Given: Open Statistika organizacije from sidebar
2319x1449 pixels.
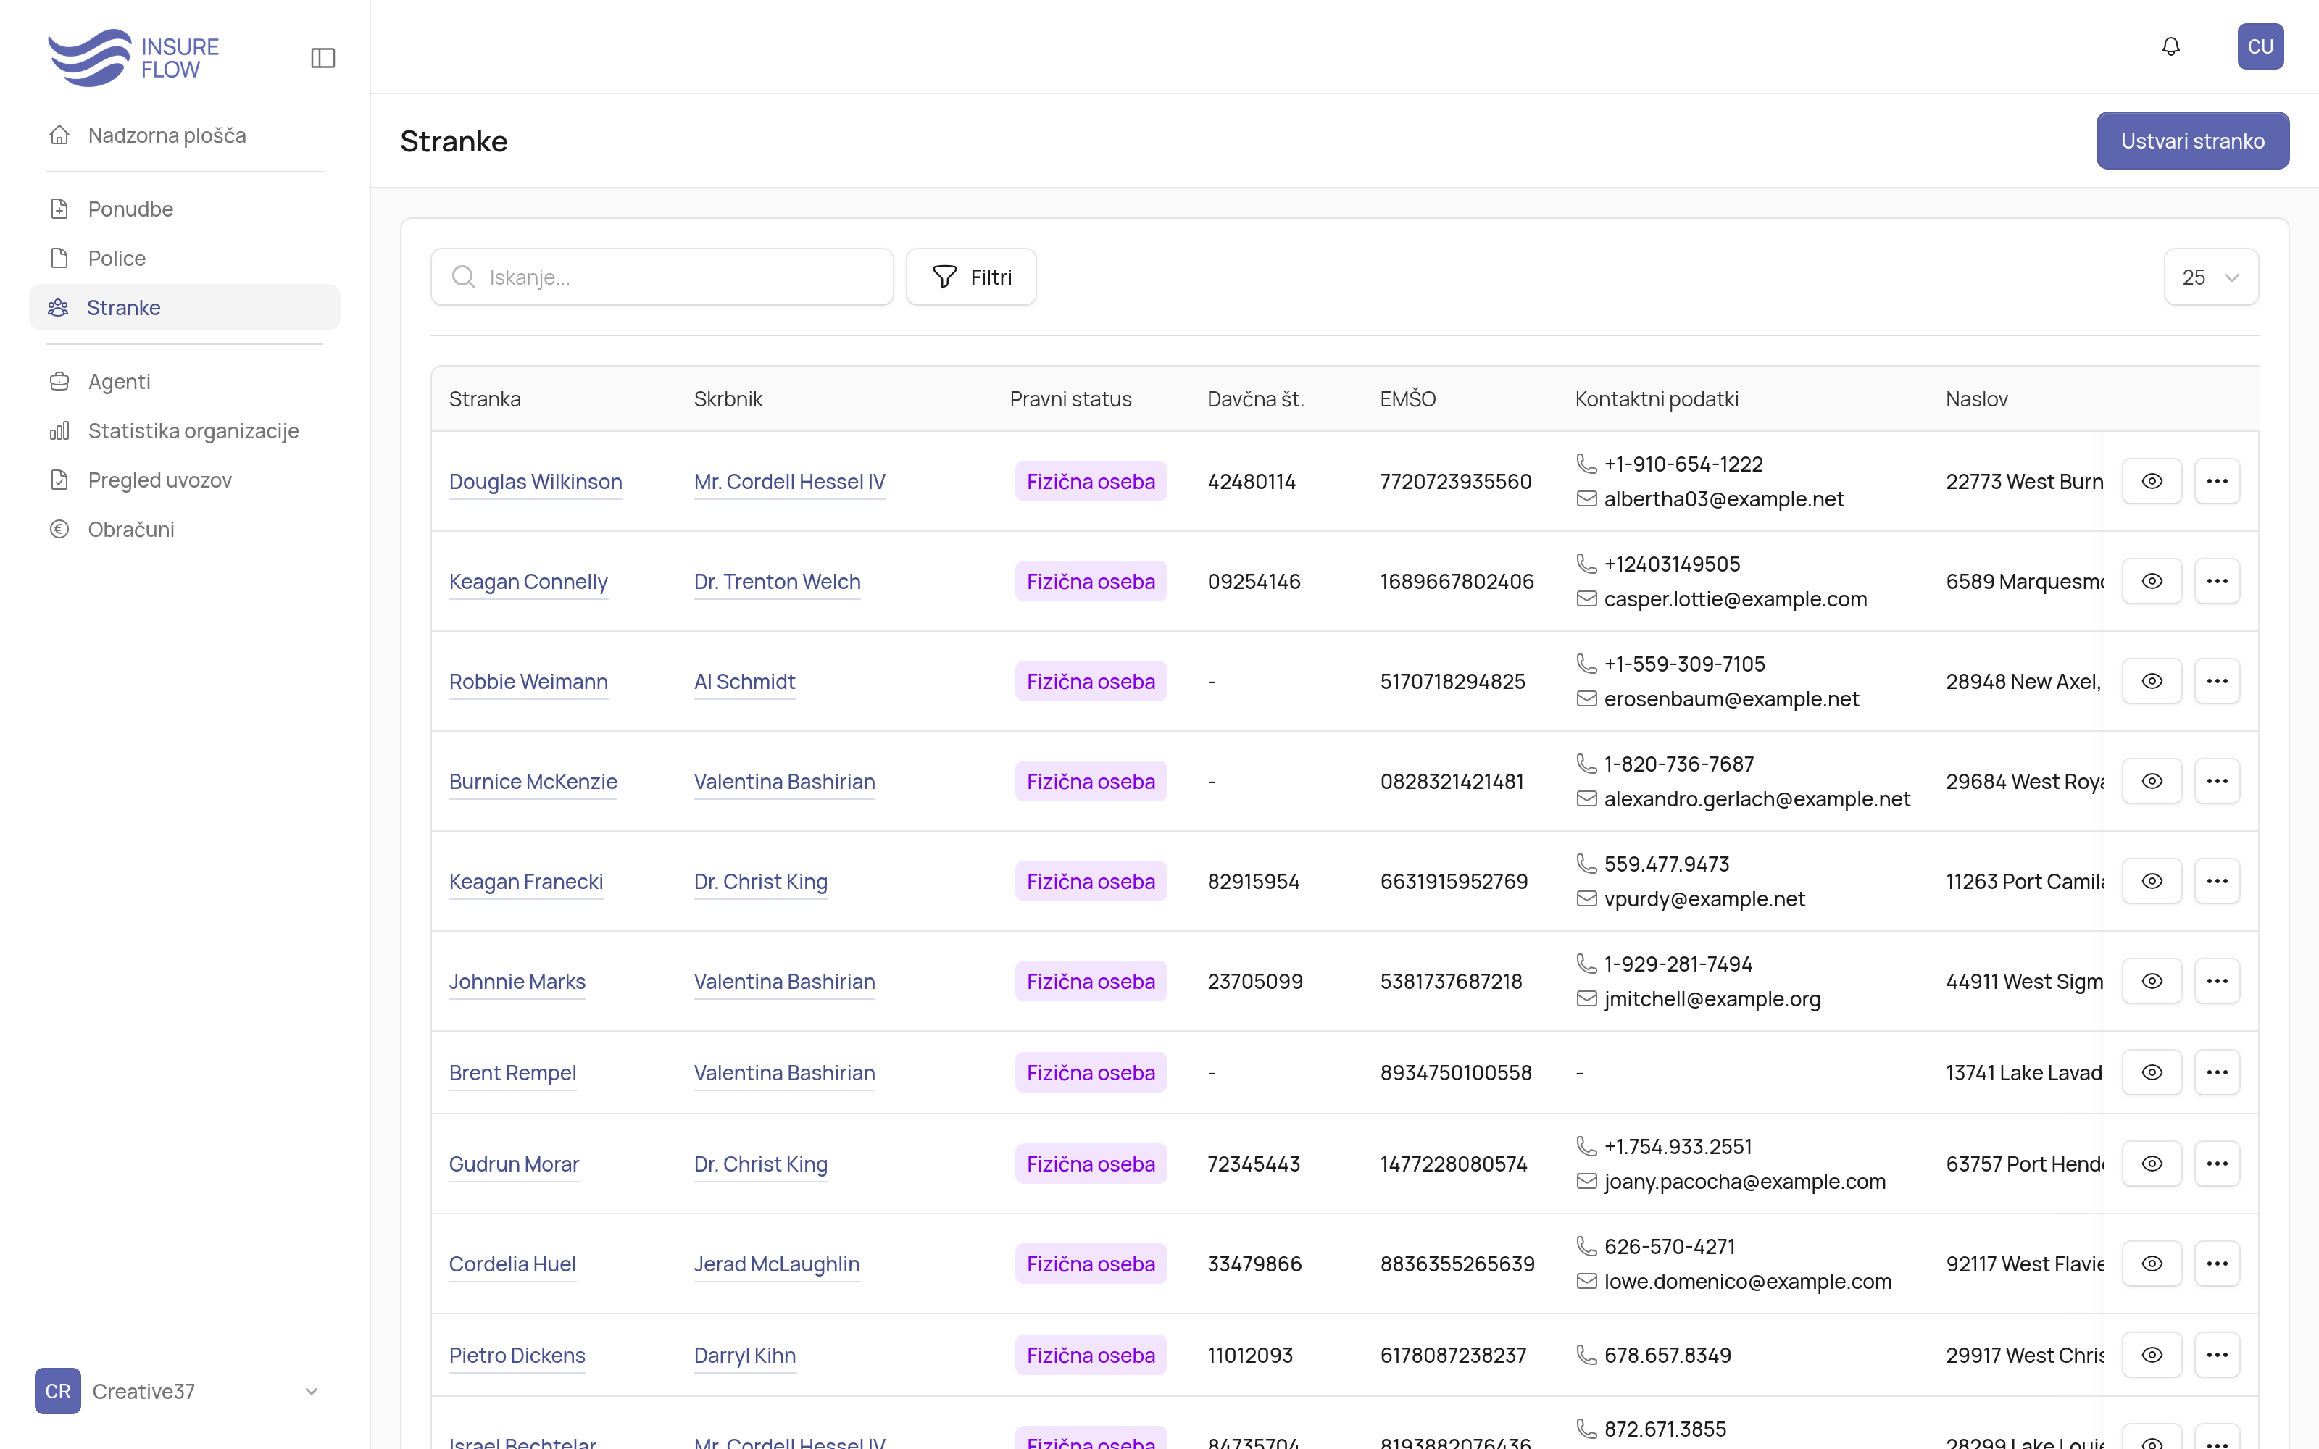Looking at the screenshot, I should pyautogui.click(x=193, y=430).
